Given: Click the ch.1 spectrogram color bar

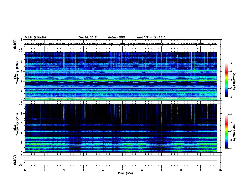Looking at the screenshot, I should point(227,80).
